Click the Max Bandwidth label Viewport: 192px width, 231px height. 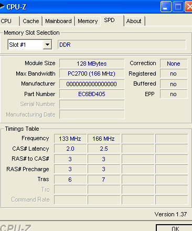36,73
